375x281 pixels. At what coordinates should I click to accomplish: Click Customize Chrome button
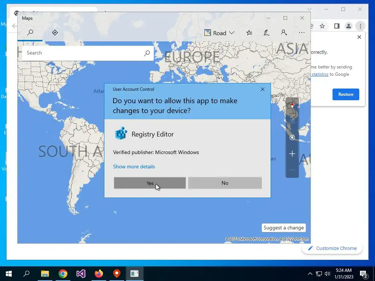tap(332, 248)
